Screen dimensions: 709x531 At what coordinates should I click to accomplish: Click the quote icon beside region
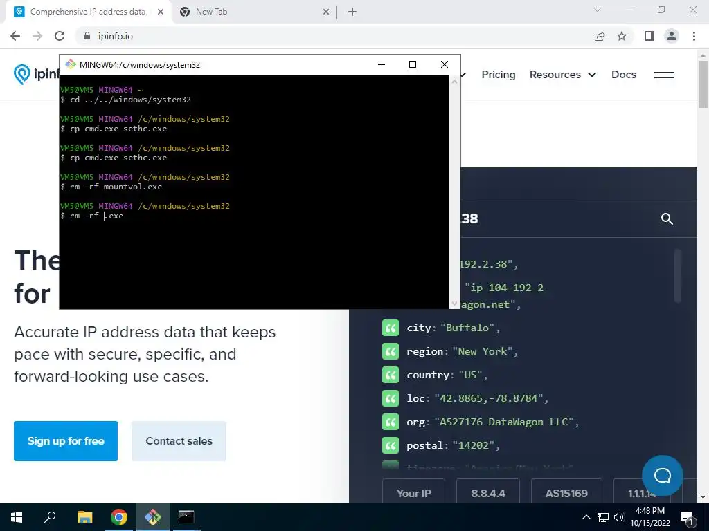(391, 352)
